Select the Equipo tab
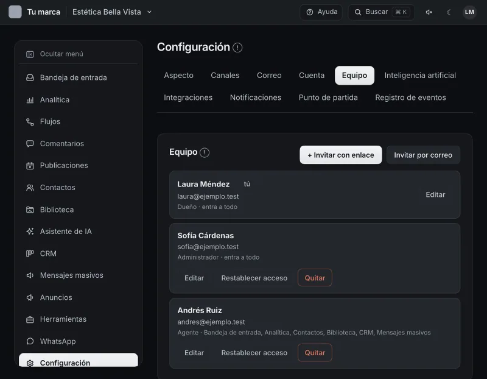The width and height of the screenshot is (487, 379). (x=354, y=75)
